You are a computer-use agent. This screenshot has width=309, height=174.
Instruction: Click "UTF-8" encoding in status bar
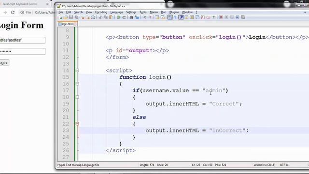click(x=284, y=165)
